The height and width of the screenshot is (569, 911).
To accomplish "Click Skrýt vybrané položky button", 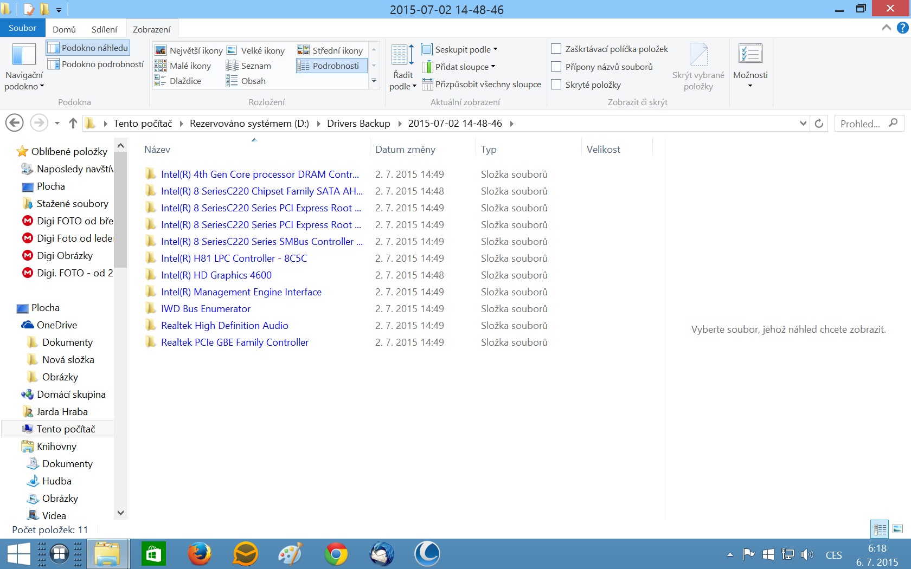I will click(698, 67).
